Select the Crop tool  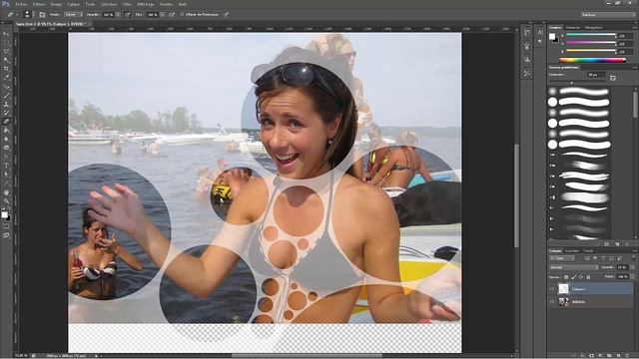pyautogui.click(x=6, y=69)
